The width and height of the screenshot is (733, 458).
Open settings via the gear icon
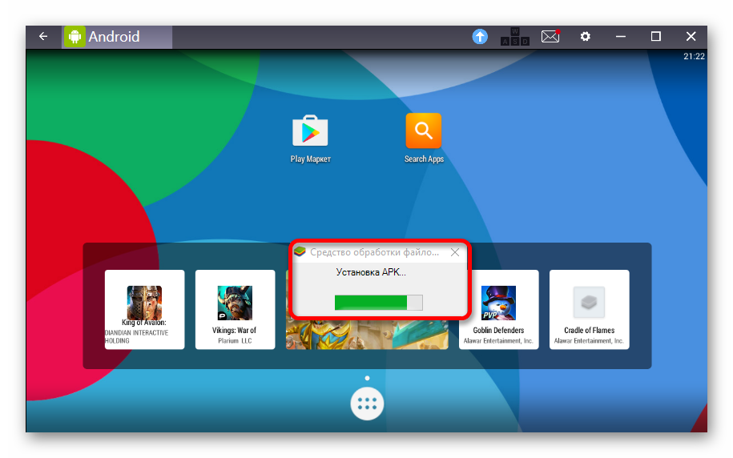[586, 37]
